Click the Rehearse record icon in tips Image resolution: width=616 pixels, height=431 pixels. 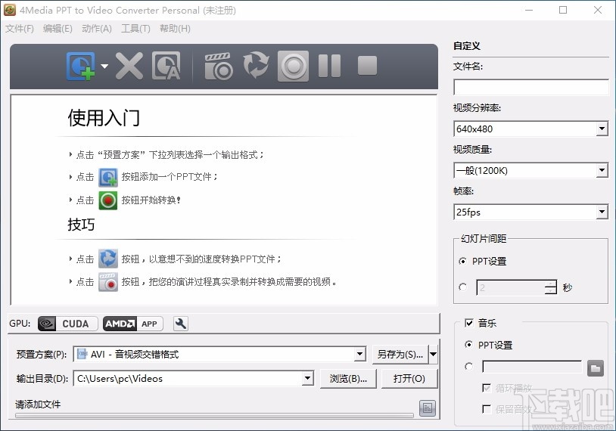point(107,282)
